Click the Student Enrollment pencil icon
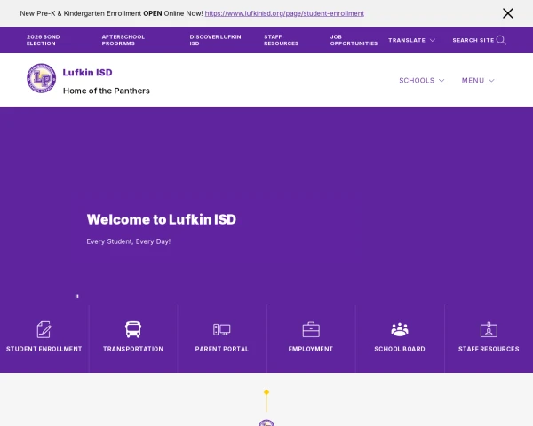This screenshot has width=533, height=426. pos(44,329)
